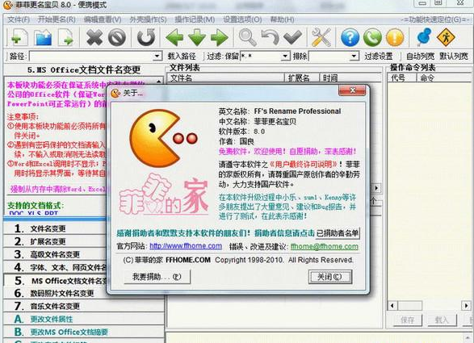Open the 排除 exclude dropdown arrow

pos(354,56)
